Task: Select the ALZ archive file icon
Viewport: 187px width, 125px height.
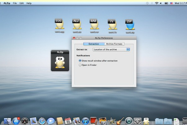Action: coord(76,24)
